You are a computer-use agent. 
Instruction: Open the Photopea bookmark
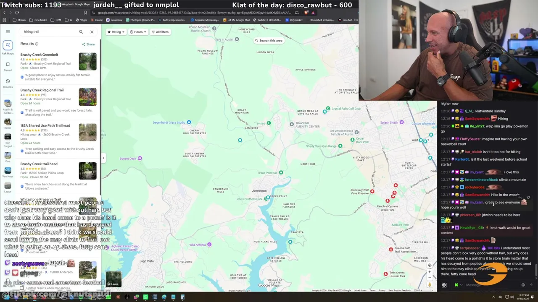pyautogui.click(x=140, y=20)
